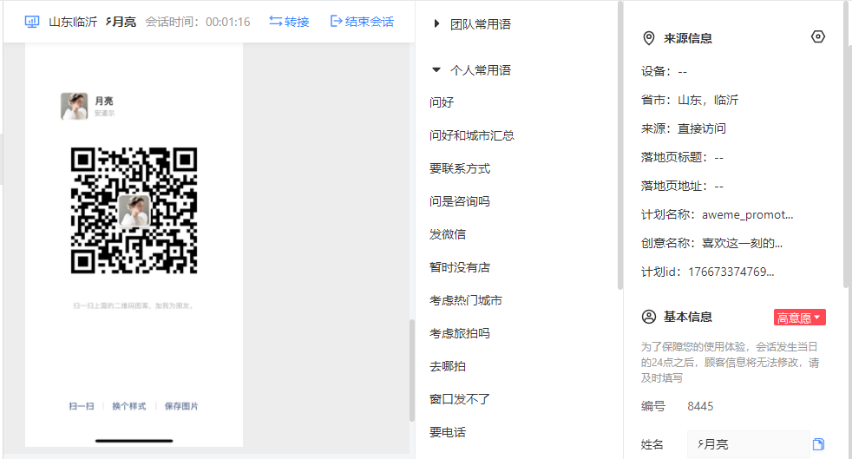Open the QR code image in the chat
This screenshot has height=459, width=852.
click(134, 210)
